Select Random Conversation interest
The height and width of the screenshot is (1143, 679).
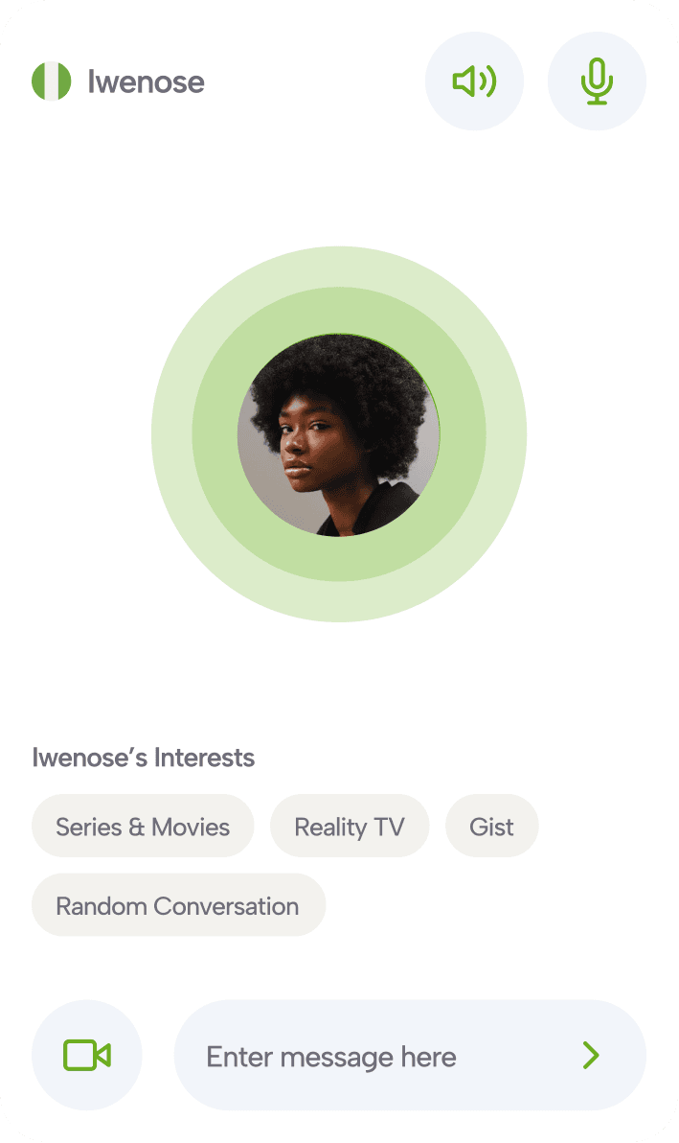click(x=178, y=905)
